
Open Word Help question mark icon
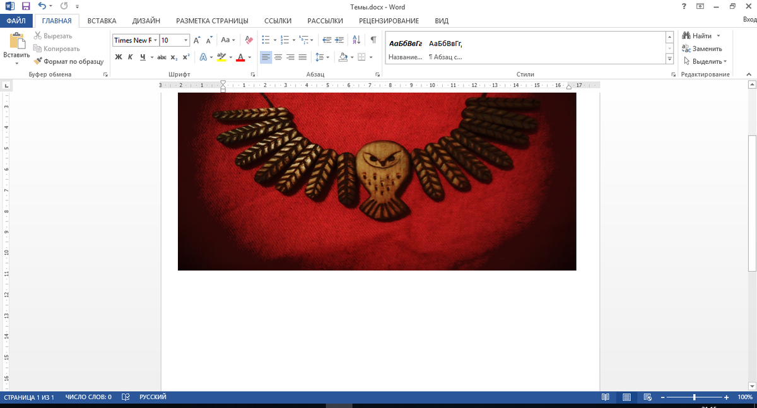pyautogui.click(x=684, y=6)
